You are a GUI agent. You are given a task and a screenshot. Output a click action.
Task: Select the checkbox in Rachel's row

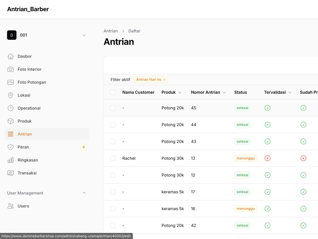click(113, 158)
